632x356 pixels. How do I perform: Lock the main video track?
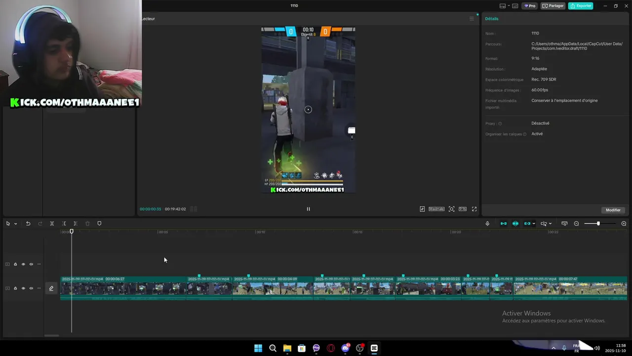point(15,288)
